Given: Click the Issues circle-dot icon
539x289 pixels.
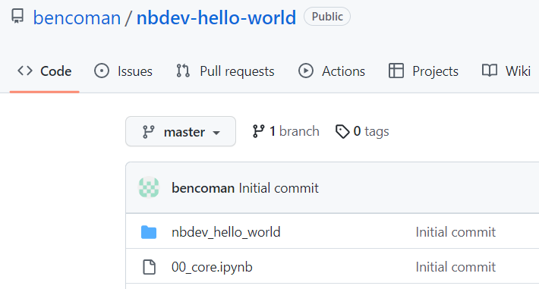Looking at the screenshot, I should 102,71.
